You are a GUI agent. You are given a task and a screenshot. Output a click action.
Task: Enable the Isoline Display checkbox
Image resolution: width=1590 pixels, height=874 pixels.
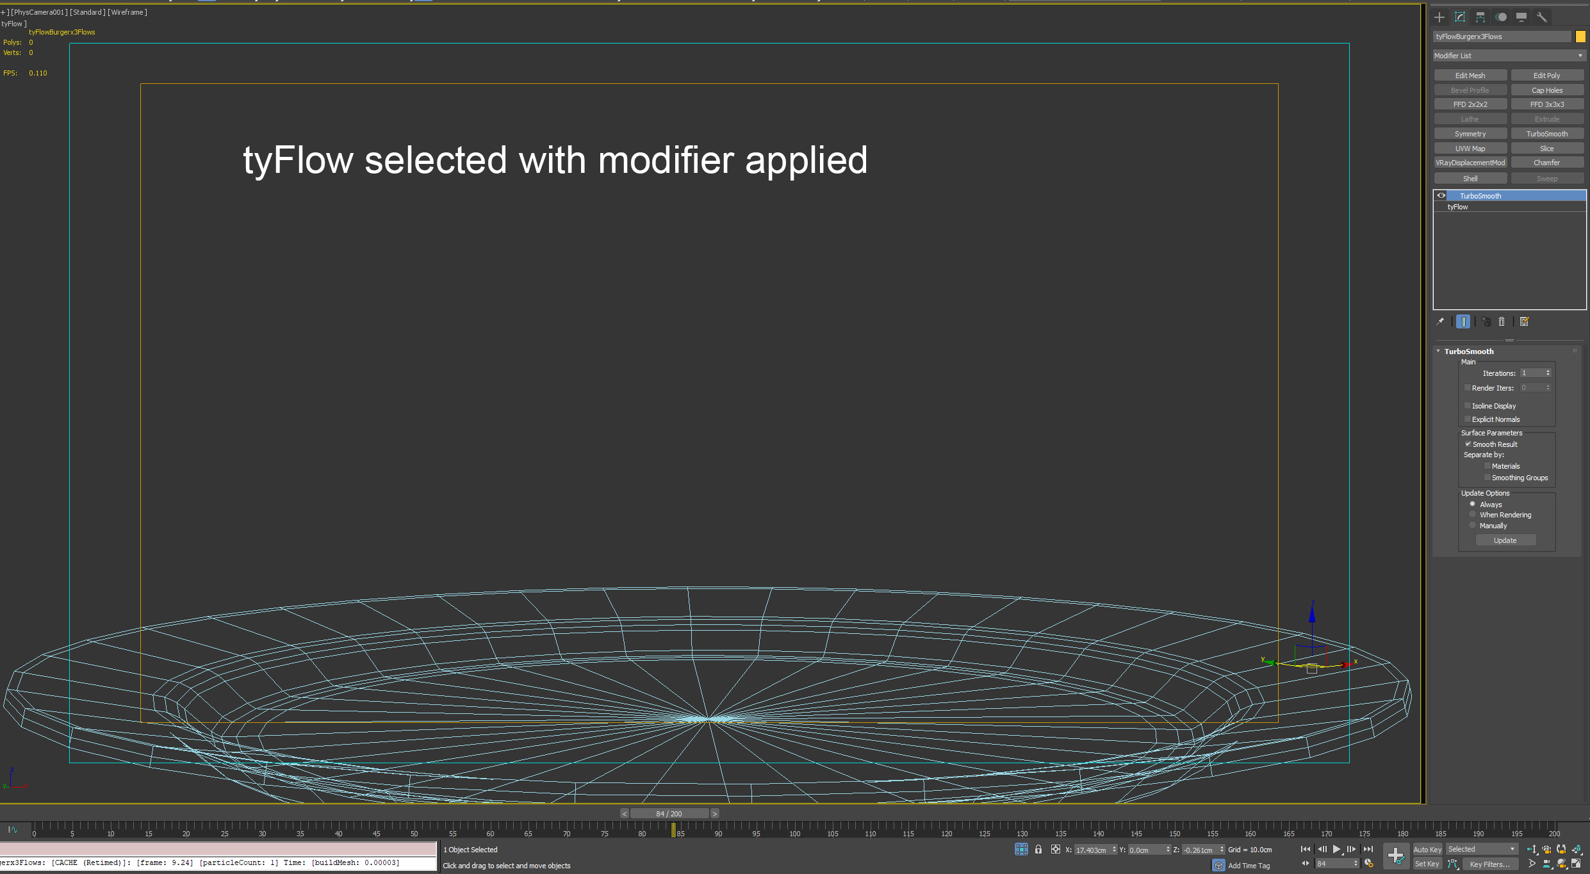pyautogui.click(x=1468, y=405)
